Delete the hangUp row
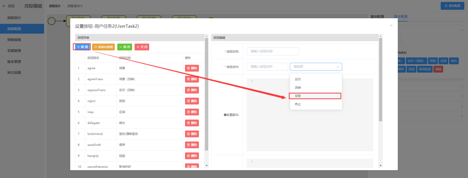This screenshot has width=468, height=178. click(x=192, y=156)
